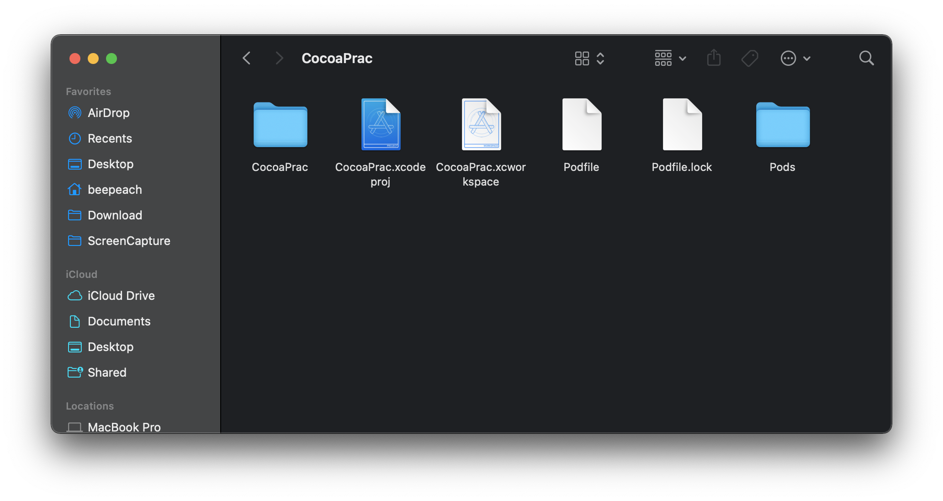943x501 pixels.
Task: Select the CocoaPrac folder
Action: pos(280,124)
